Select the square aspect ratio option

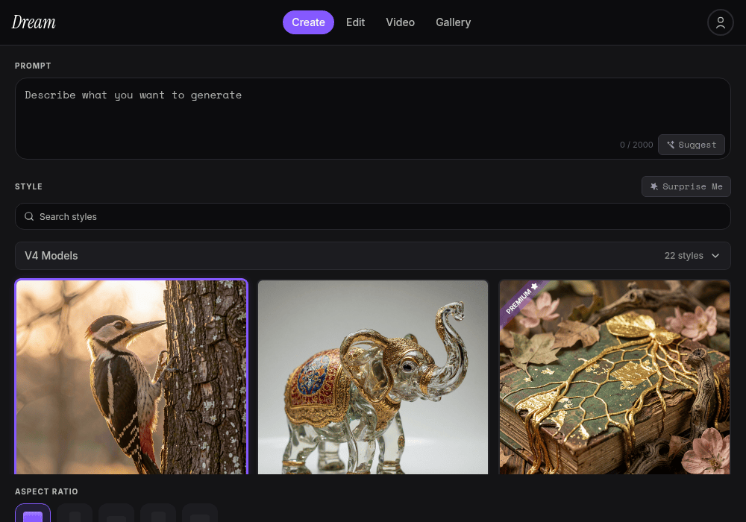pyautogui.click(x=33, y=513)
